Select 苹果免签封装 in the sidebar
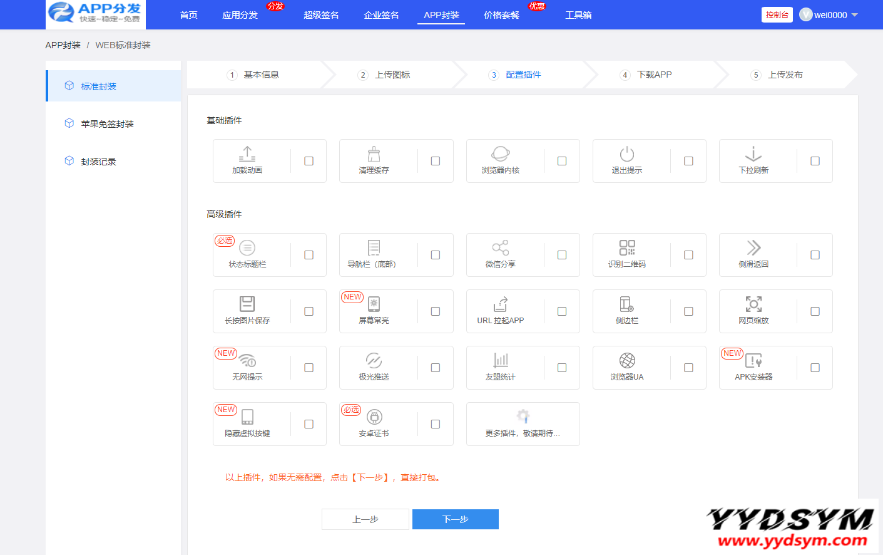Screen dimensions: 883x555 click(107, 124)
